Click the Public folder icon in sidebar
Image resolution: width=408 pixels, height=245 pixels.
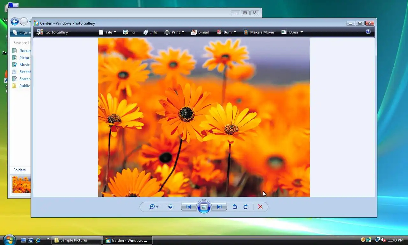pos(14,85)
